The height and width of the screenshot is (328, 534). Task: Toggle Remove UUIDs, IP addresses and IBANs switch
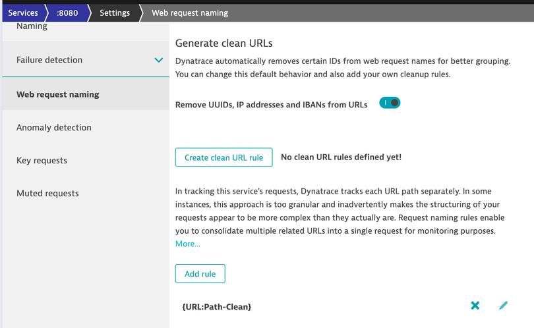[390, 103]
